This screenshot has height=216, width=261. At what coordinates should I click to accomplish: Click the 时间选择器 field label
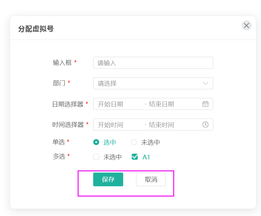(68, 125)
